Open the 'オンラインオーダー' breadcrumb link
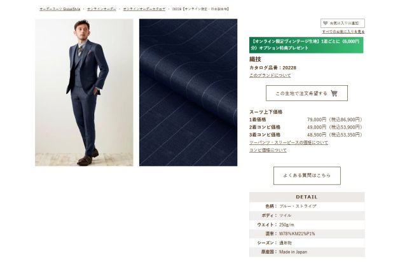The height and width of the screenshot is (262, 407). point(102,9)
